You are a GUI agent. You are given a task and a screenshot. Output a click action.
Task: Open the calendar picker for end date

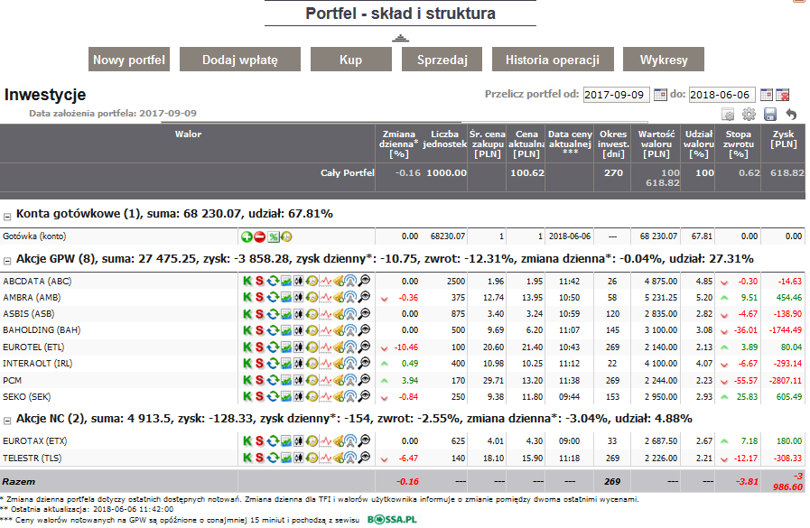767,95
